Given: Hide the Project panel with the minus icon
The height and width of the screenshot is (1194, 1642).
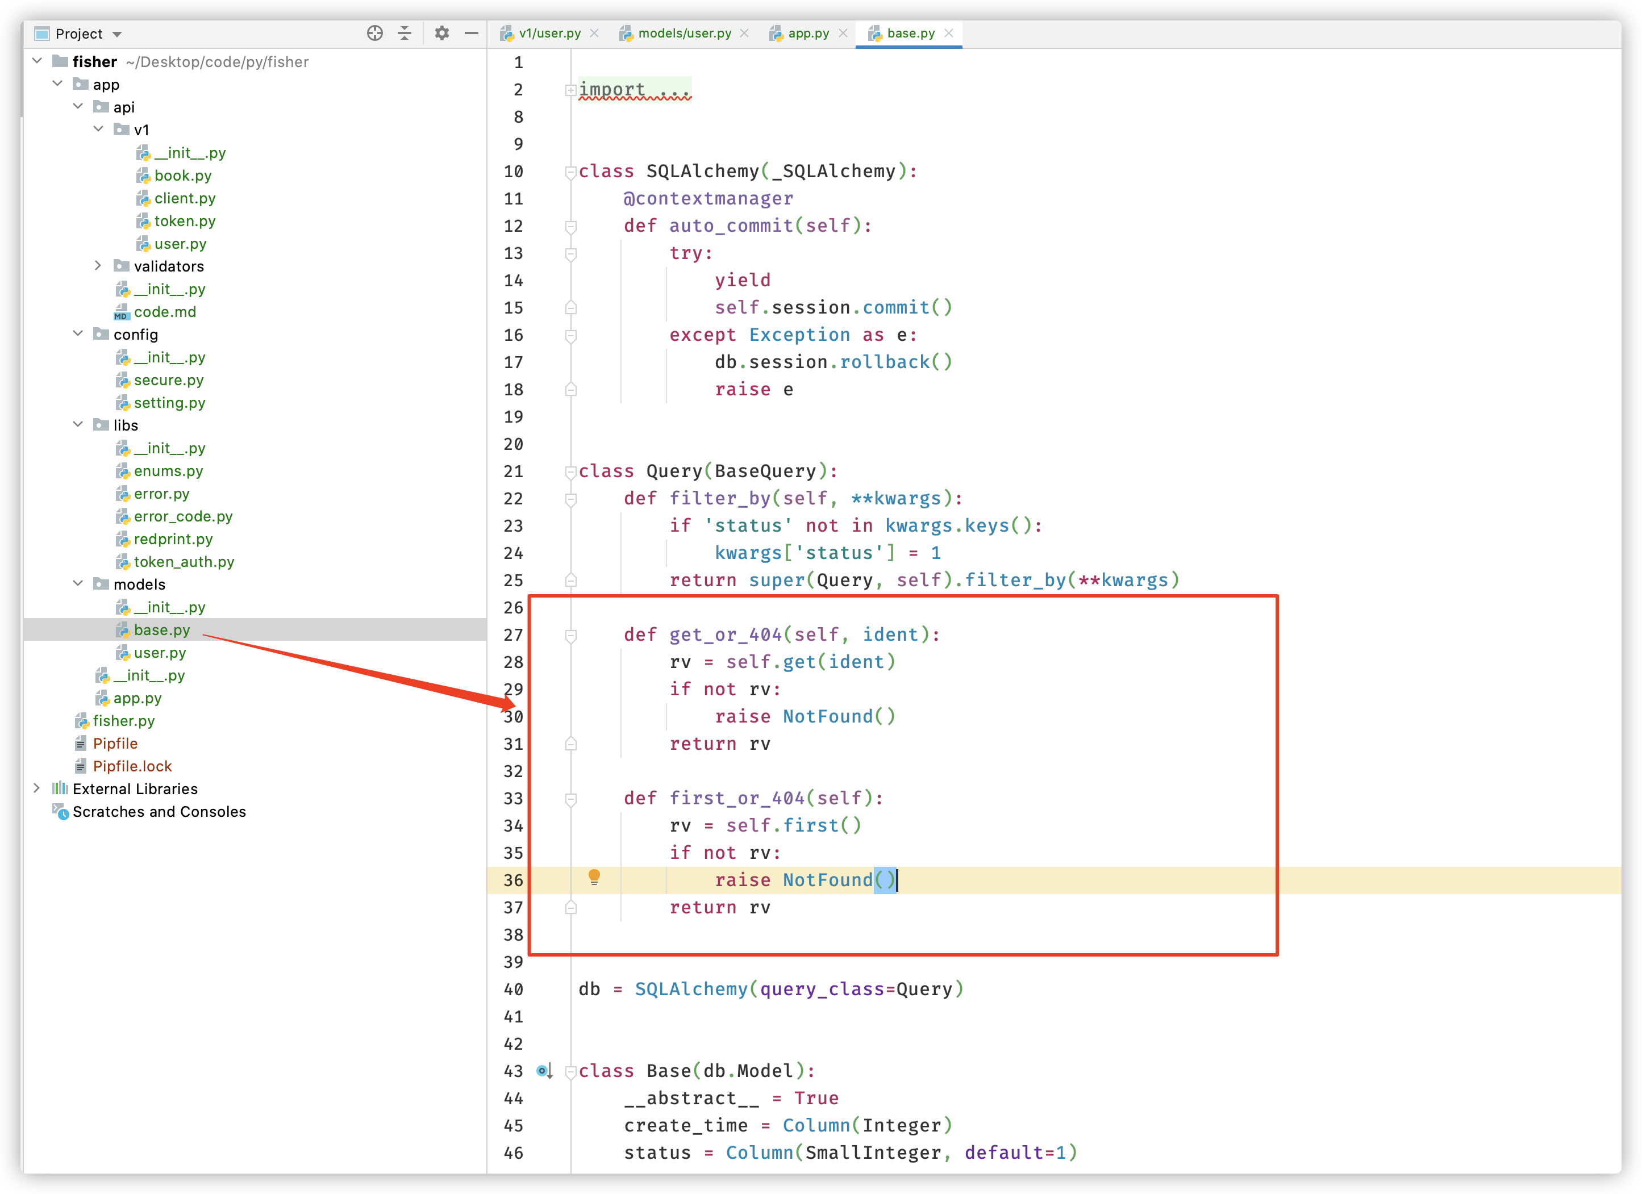Looking at the screenshot, I should (472, 34).
